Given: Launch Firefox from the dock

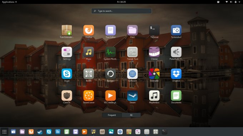Looking at the screenshot, I should point(31,132).
